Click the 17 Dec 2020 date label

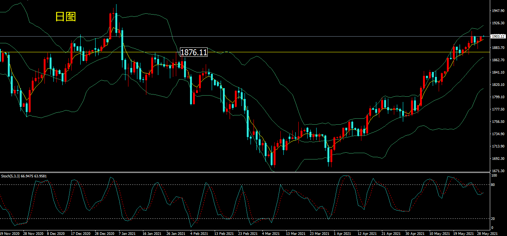click(x=81, y=233)
